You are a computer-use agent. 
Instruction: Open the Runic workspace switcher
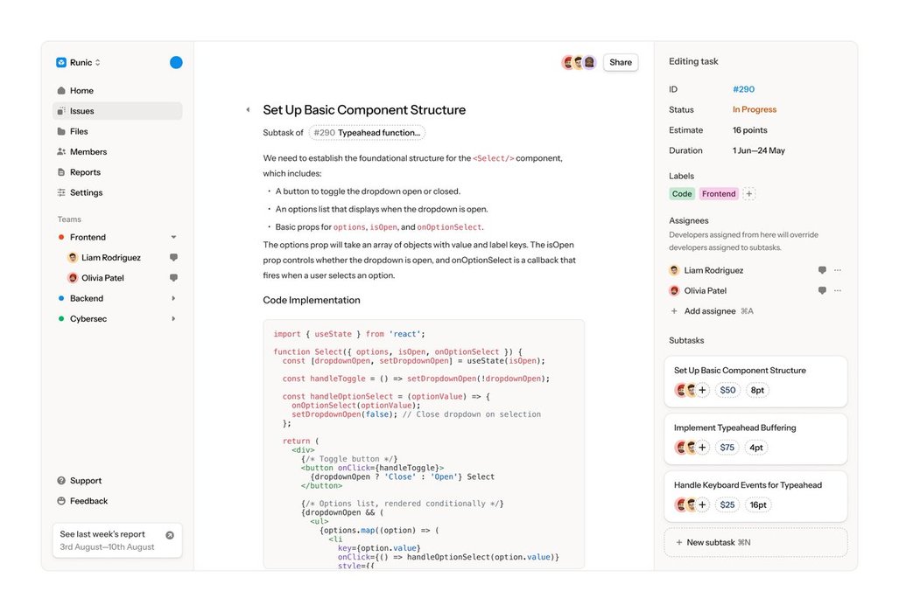[x=80, y=63]
